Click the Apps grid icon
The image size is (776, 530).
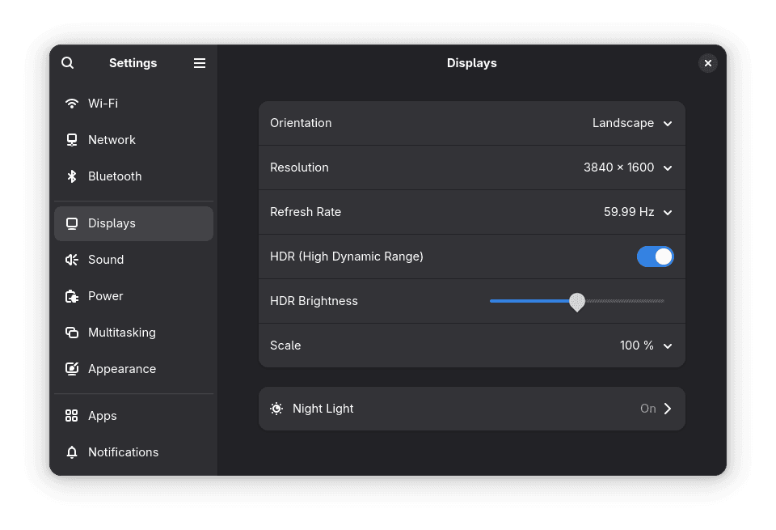pyautogui.click(x=72, y=416)
